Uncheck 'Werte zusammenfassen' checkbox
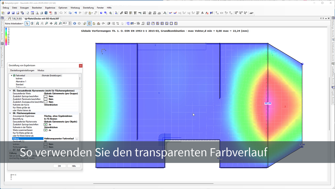The image size is (335, 189). (x=46, y=130)
